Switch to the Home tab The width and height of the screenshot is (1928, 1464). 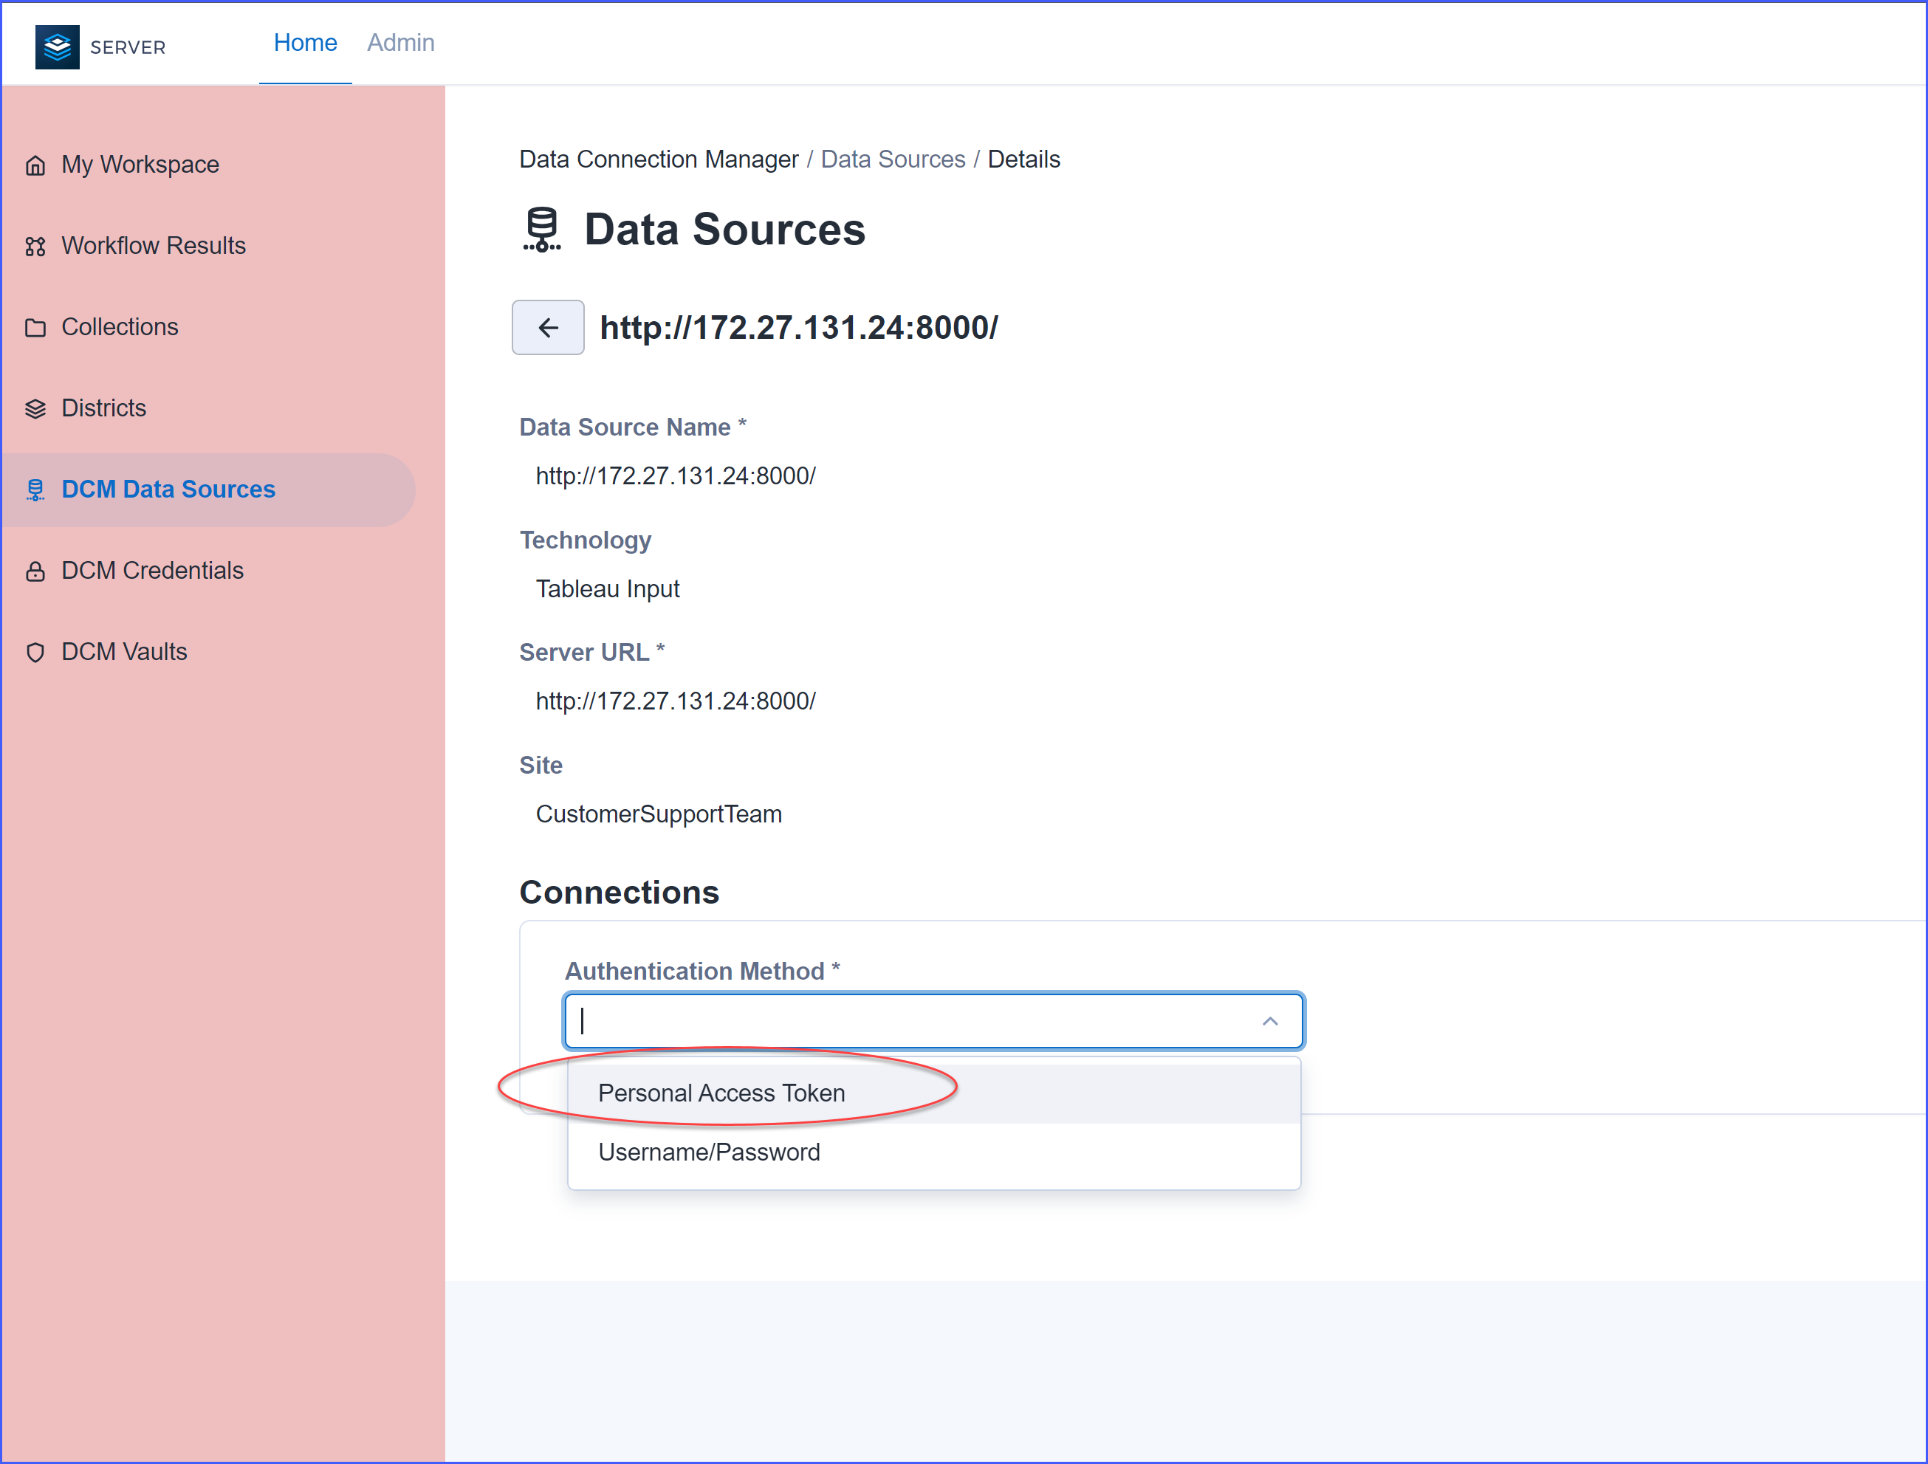click(x=305, y=43)
